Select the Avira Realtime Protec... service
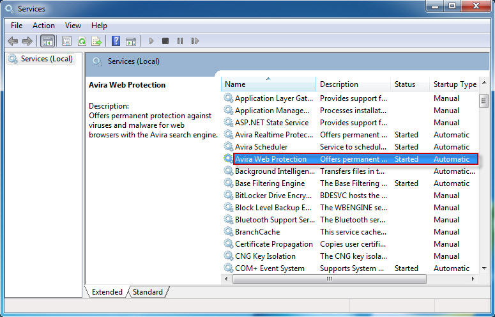Screen dimensions: 495x317 point(351,135)
